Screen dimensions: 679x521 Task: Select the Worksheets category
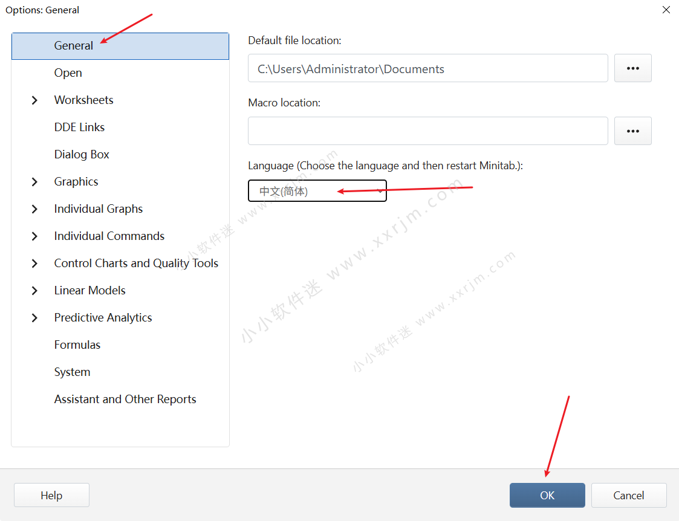point(83,100)
